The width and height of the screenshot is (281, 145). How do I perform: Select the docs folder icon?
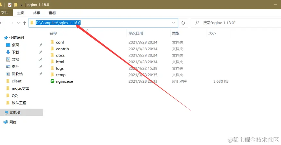coord(52,55)
